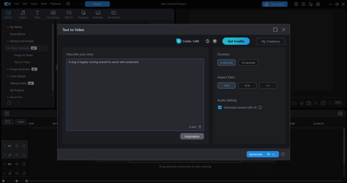Select the Effects panel icon
This screenshot has height=183, width=347.
tap(69, 14)
